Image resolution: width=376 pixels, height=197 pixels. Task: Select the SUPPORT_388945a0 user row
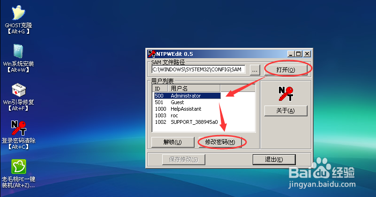click(187, 122)
